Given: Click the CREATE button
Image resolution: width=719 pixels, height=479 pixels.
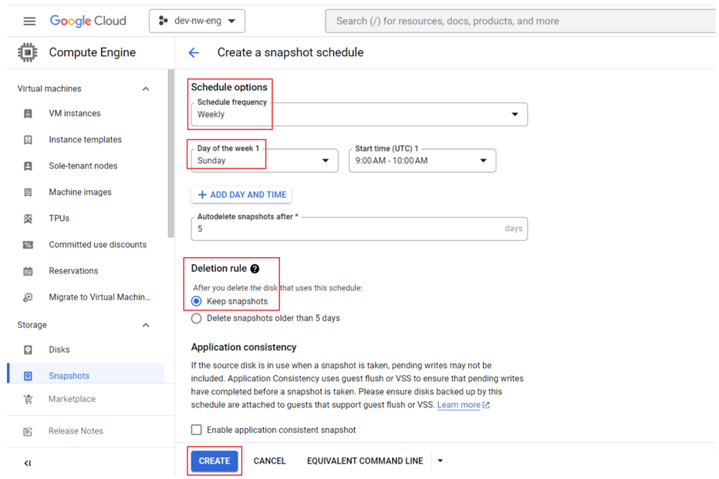Looking at the screenshot, I should pyautogui.click(x=214, y=461).
